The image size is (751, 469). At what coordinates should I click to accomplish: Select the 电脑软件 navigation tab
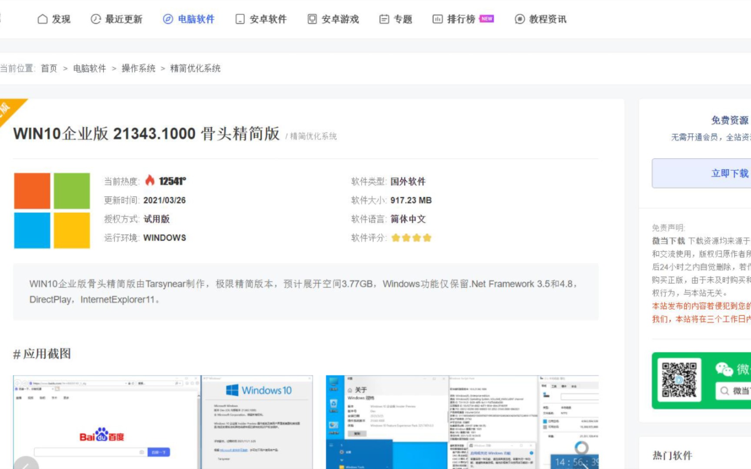(189, 19)
